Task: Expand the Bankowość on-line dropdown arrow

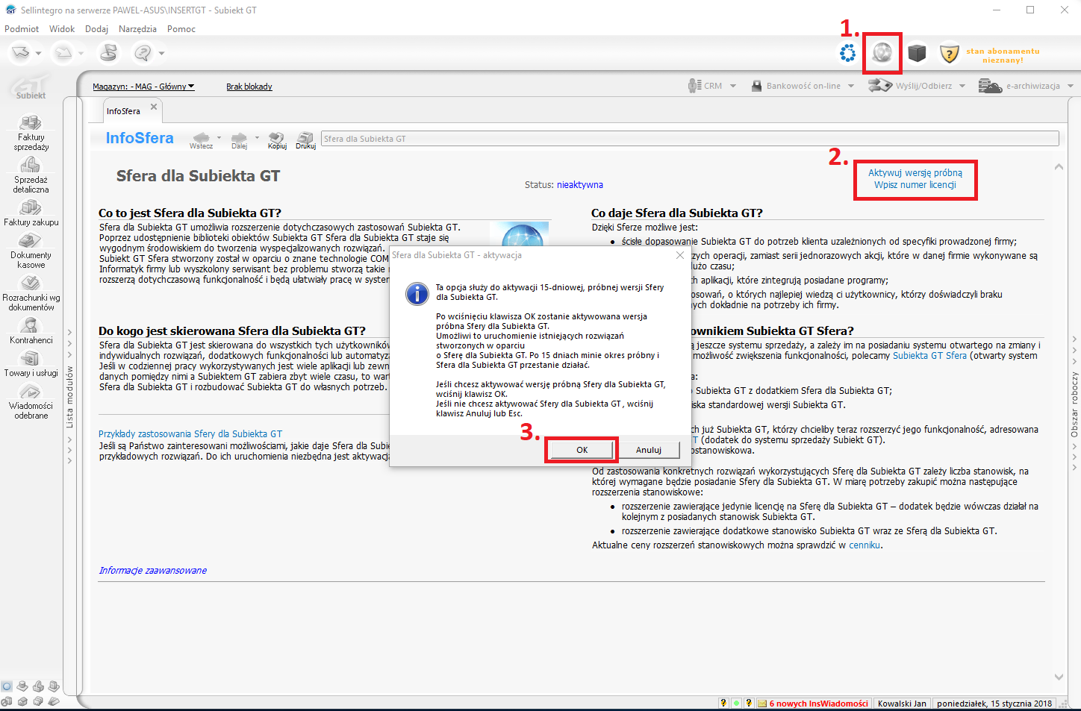Action: [851, 86]
